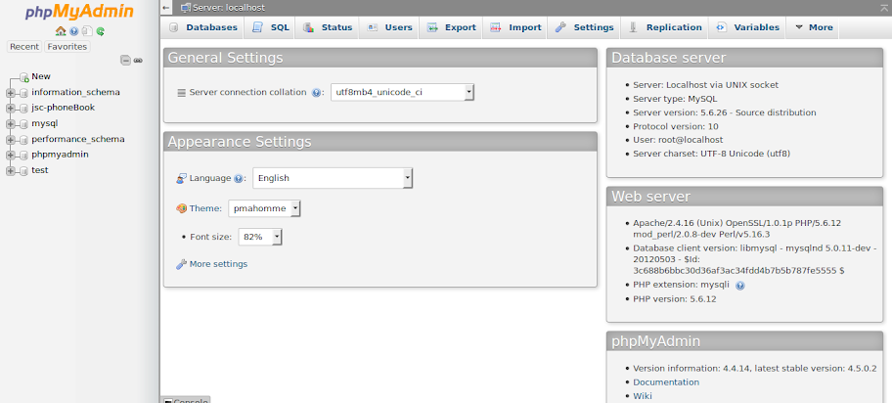This screenshot has width=892, height=403.
Task: Click the Theme: label link
Action: point(205,208)
